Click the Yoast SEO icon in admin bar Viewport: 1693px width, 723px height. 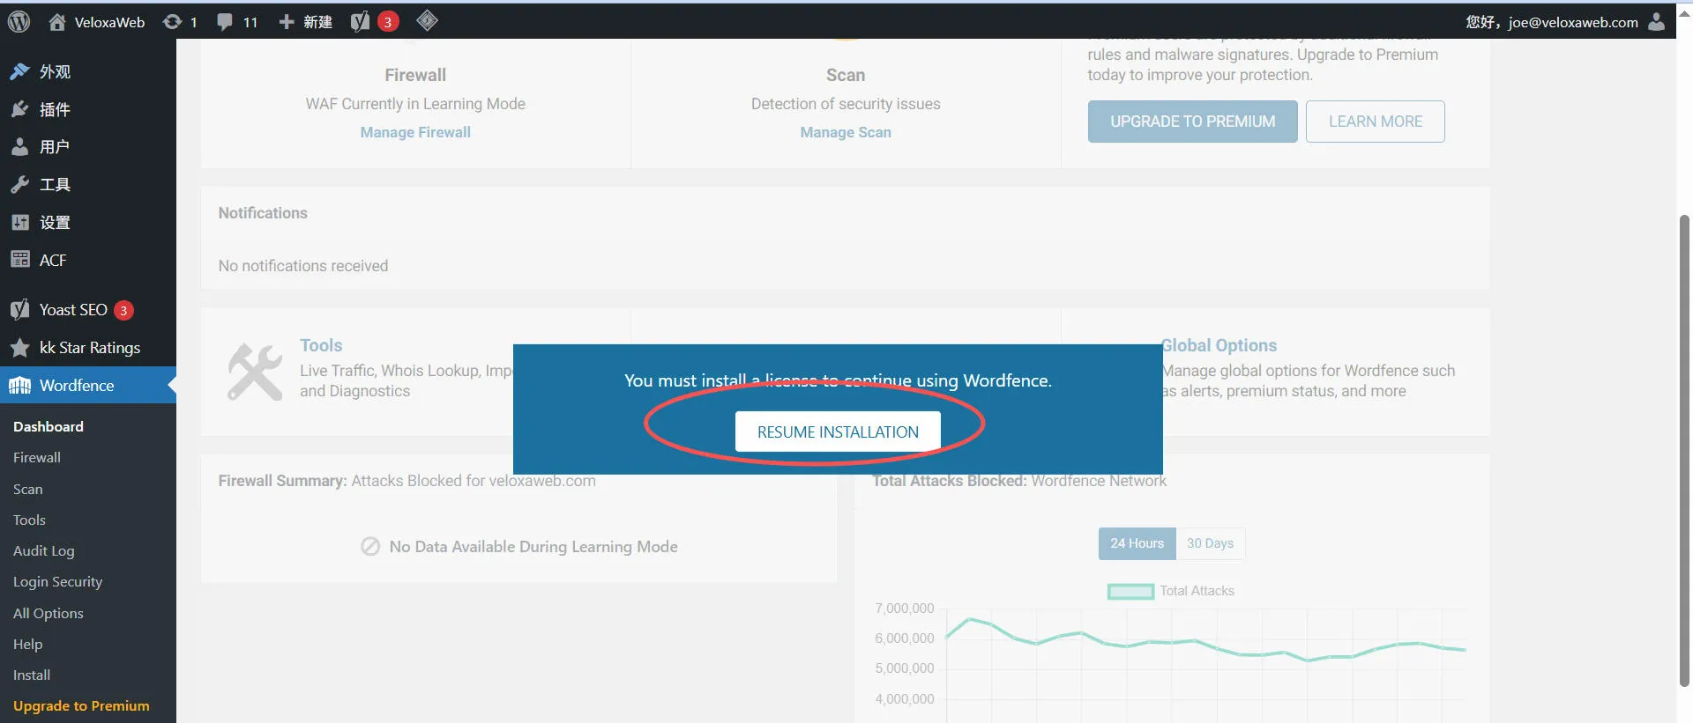(360, 22)
